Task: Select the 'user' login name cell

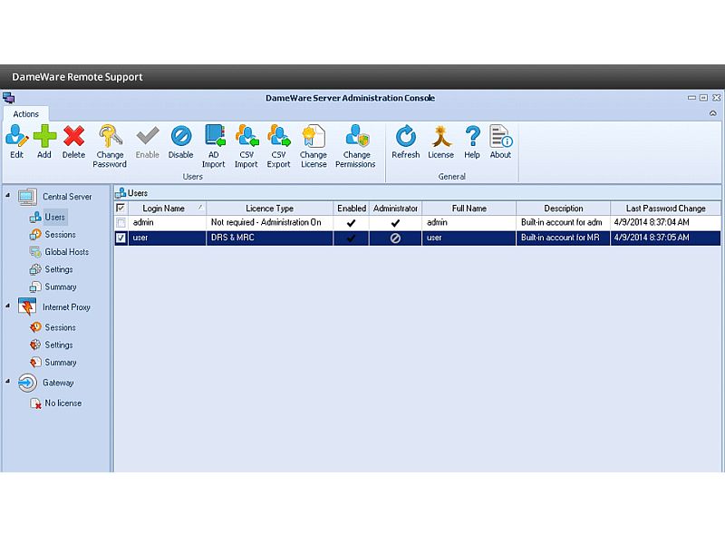Action: point(168,238)
